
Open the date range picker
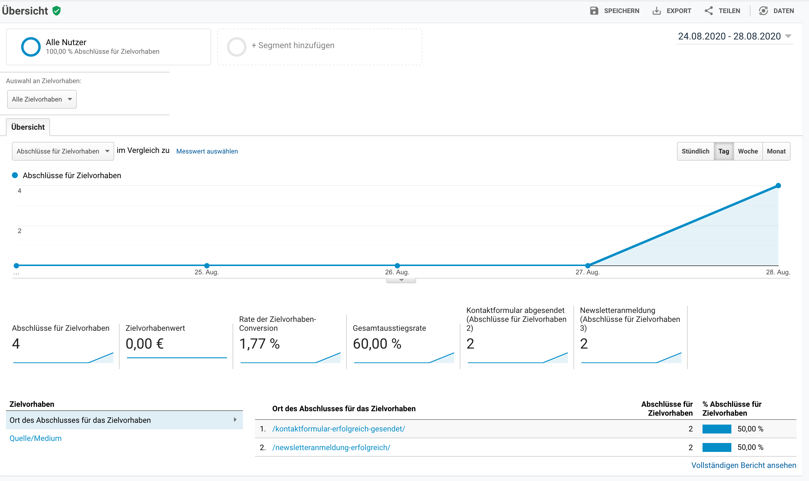734,36
